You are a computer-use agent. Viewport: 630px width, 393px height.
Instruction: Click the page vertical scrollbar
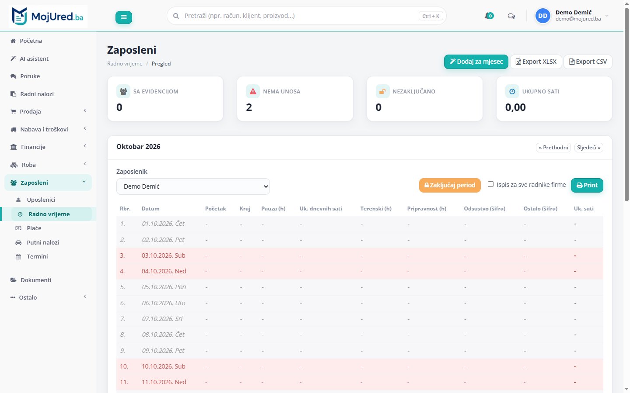(x=626, y=105)
